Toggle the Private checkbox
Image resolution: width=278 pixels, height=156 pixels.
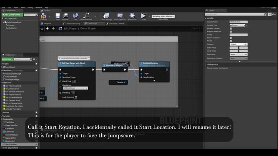231,41
